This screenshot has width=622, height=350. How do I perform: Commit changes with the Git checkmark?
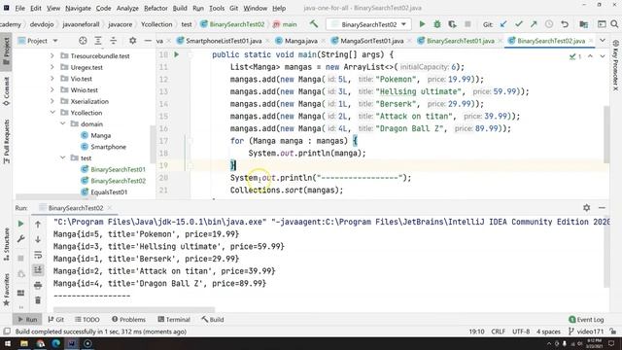click(518, 24)
